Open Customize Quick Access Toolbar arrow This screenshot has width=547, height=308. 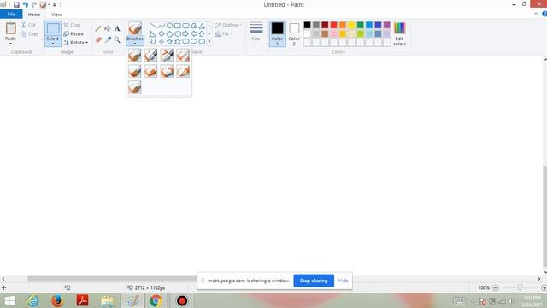(x=55, y=5)
